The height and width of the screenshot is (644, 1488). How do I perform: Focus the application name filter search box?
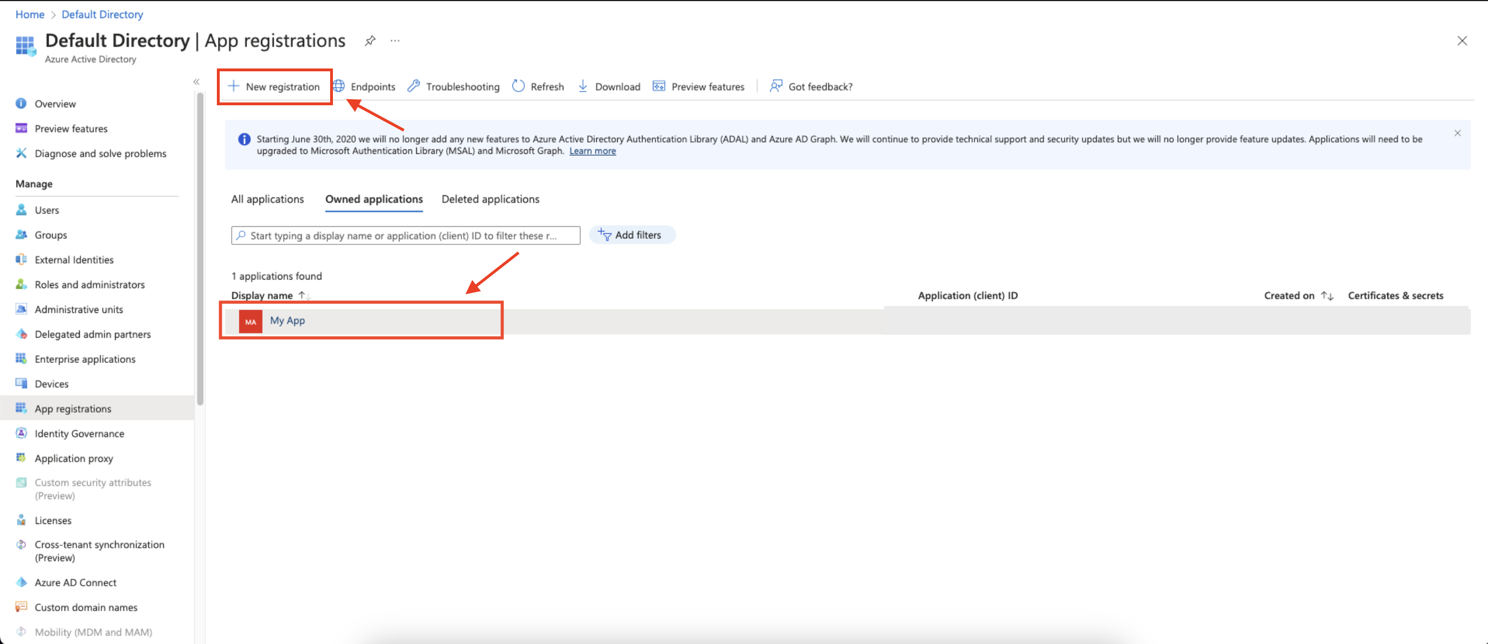pyautogui.click(x=405, y=235)
